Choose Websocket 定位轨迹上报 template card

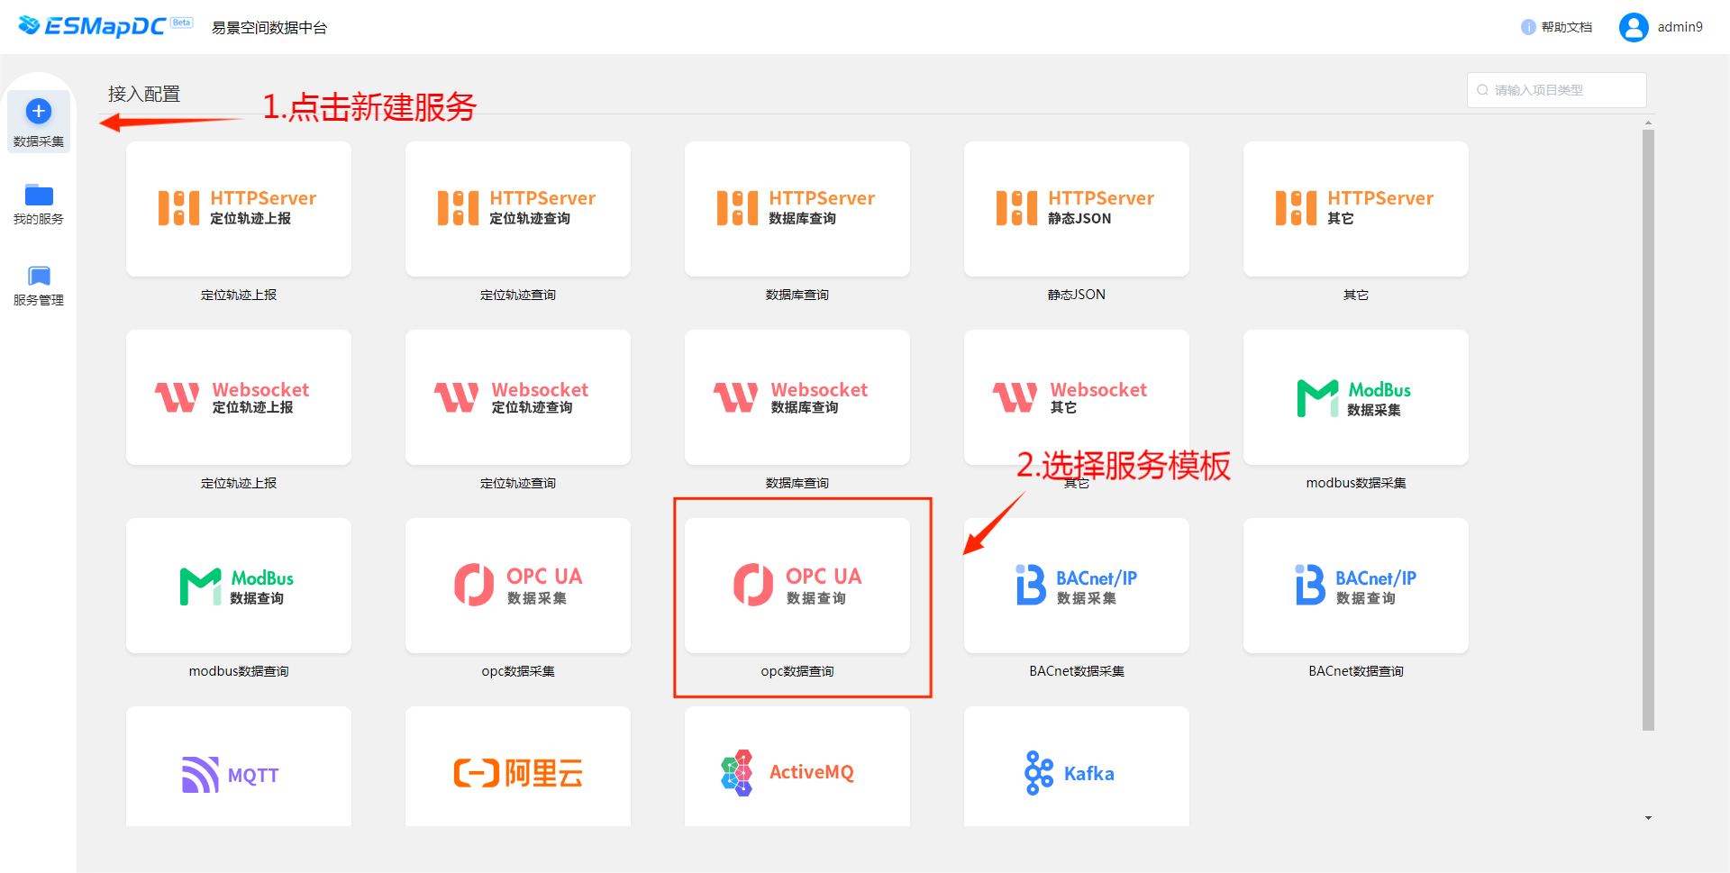click(x=239, y=397)
